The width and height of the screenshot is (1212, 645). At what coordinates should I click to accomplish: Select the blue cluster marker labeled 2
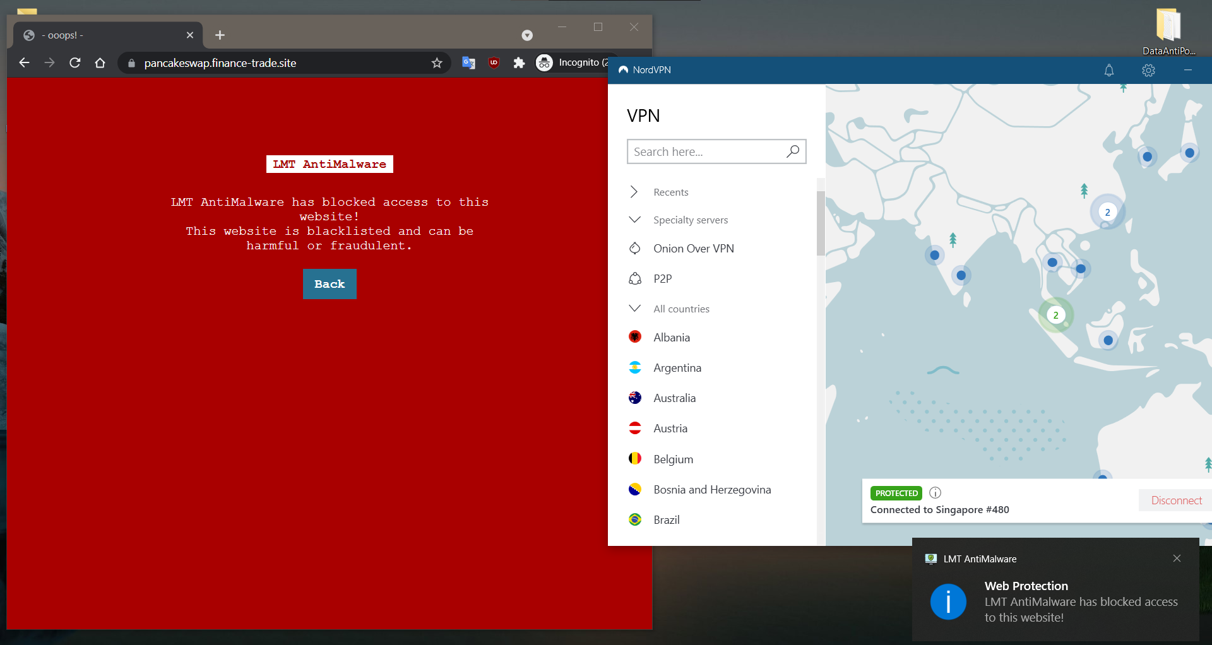tap(1107, 212)
